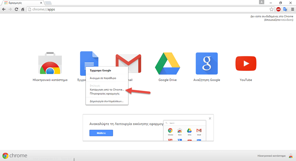The image size is (296, 161).
Task: Click the launcher preview thumbnail image
Action: tap(185, 130)
